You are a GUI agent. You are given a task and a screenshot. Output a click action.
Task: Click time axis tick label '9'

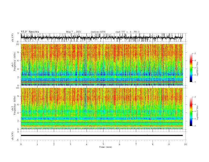(x=169, y=144)
